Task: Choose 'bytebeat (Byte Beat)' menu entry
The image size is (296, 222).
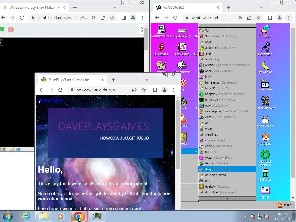Action: [x=227, y=100]
